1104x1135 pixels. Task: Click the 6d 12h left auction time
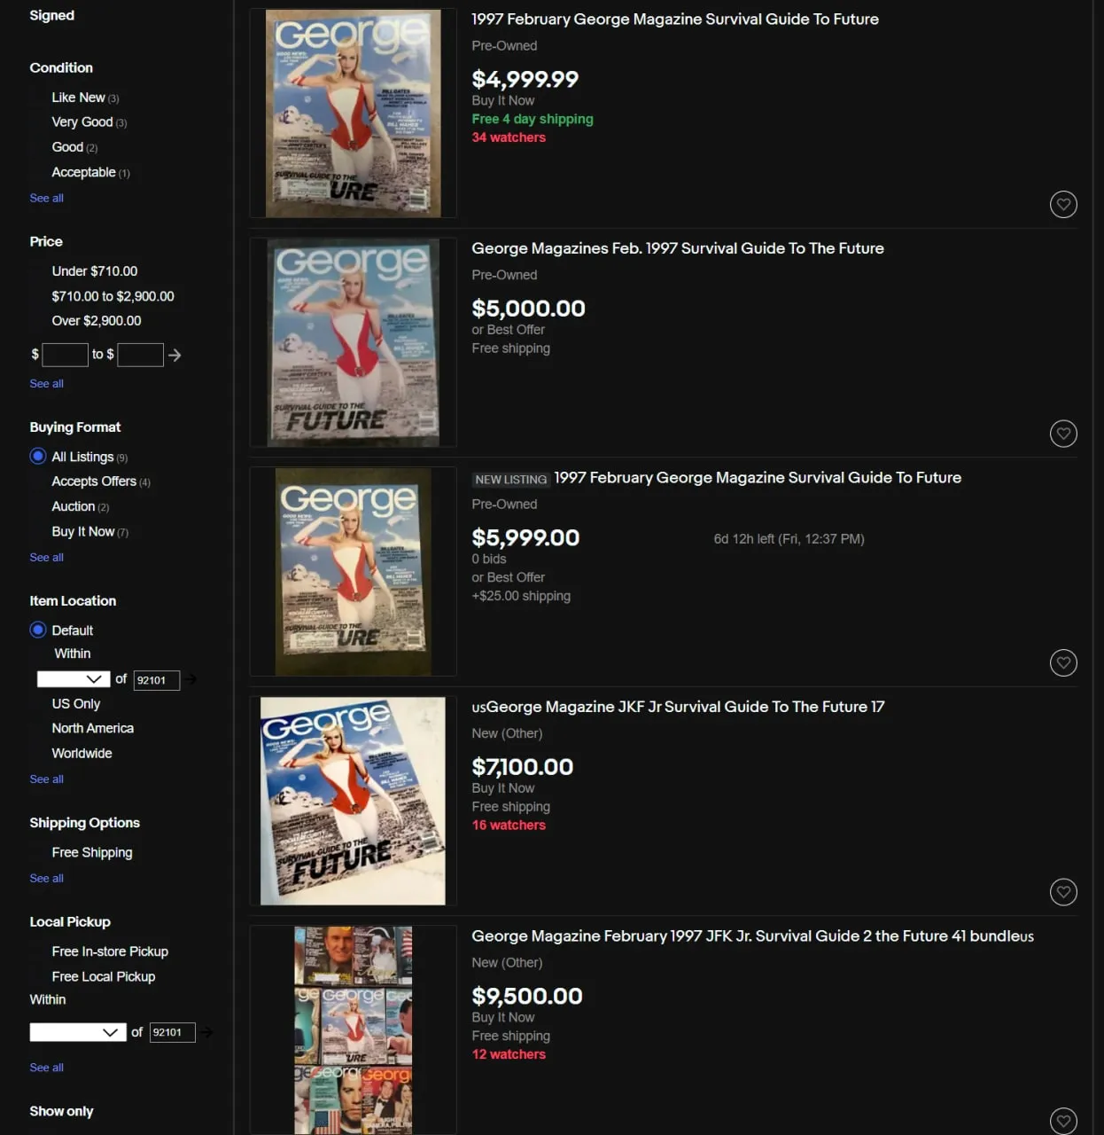click(789, 539)
